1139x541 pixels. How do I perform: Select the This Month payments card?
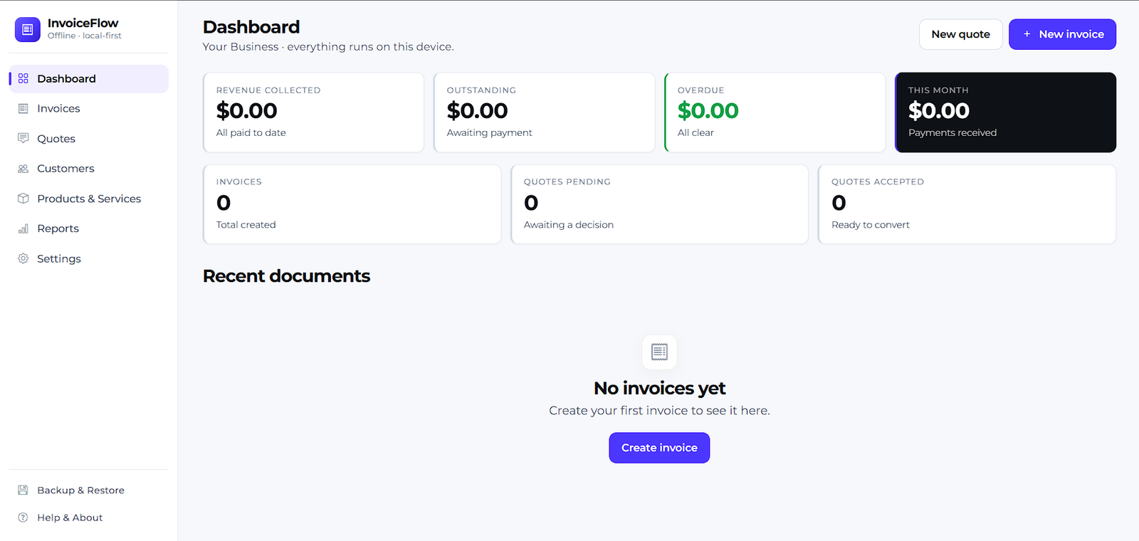pos(1005,112)
